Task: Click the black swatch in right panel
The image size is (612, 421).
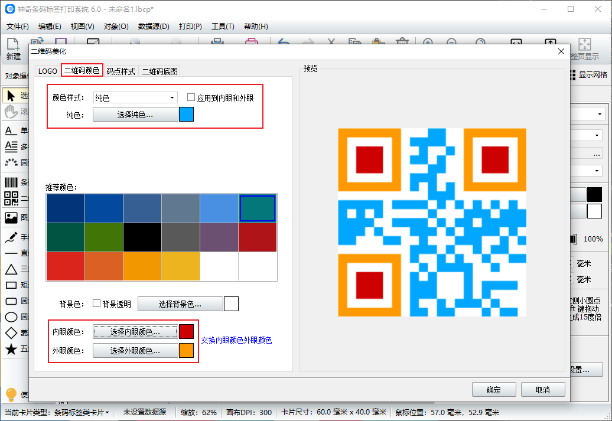Action: (x=594, y=194)
